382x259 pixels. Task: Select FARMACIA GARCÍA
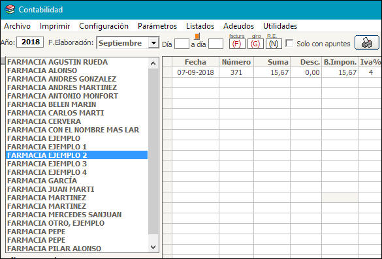point(76,181)
